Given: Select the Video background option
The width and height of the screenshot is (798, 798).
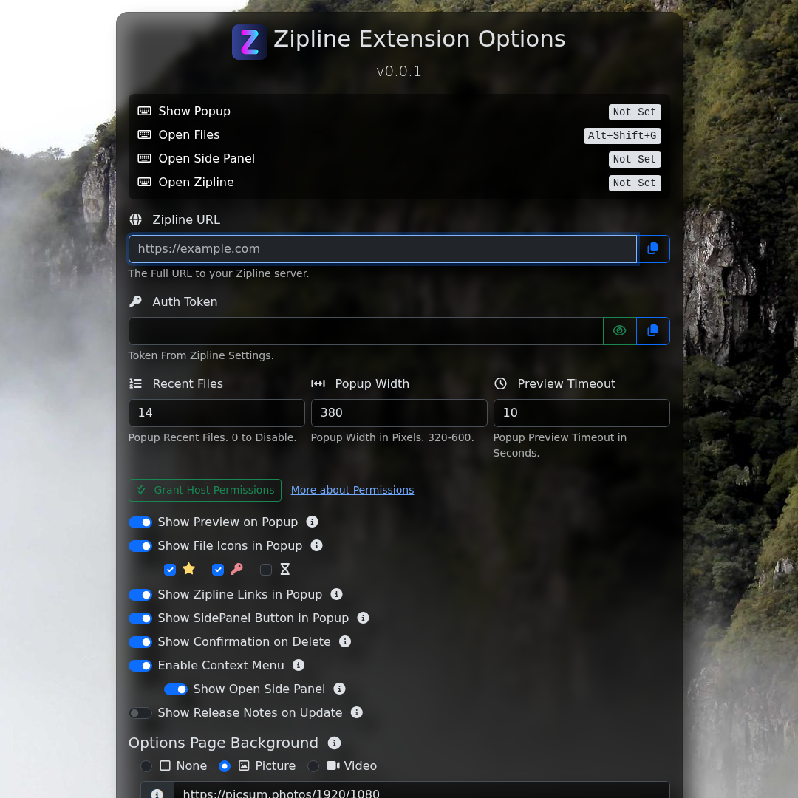Looking at the screenshot, I should (x=313, y=766).
